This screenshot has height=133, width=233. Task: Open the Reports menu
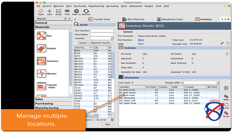[x=149, y=6]
